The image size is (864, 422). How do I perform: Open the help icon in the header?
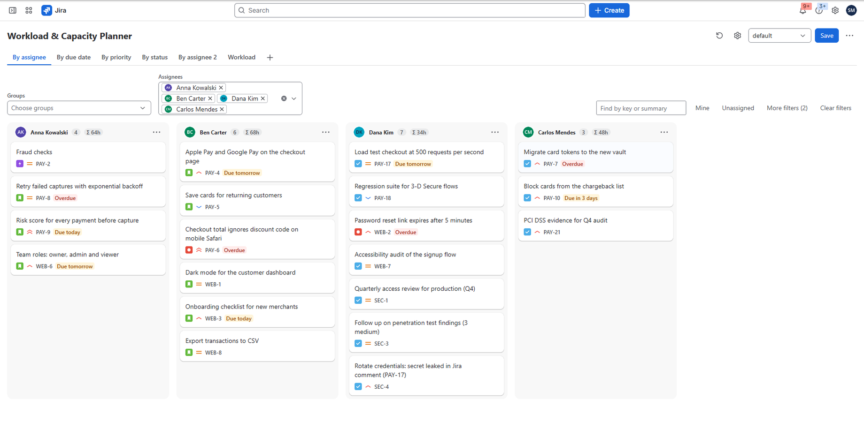pos(819,10)
